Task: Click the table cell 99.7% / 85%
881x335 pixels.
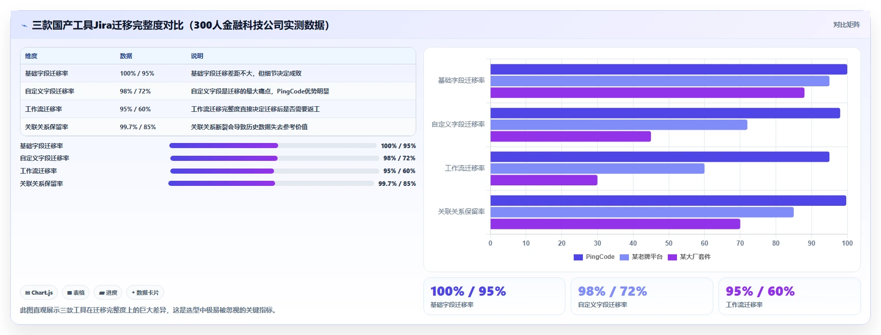Action: pyautogui.click(x=138, y=127)
